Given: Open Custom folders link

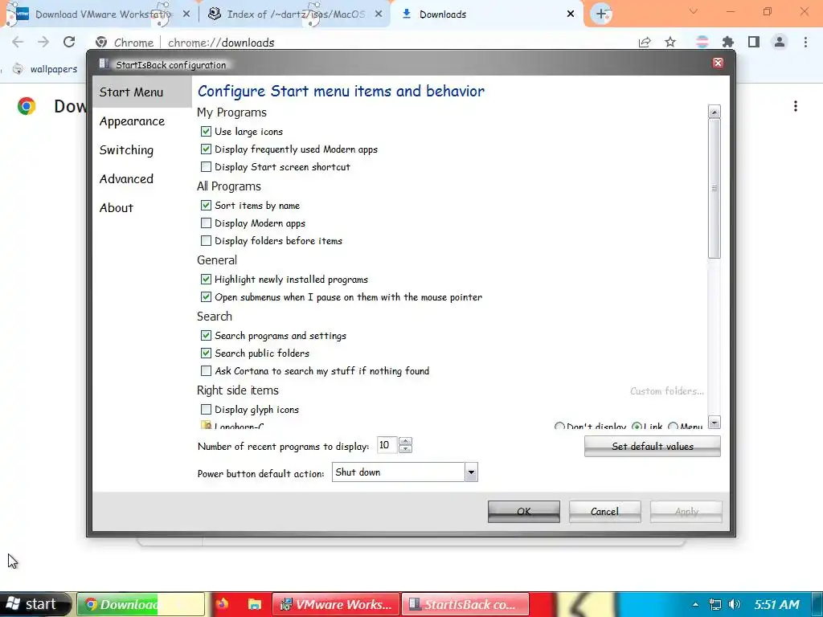Looking at the screenshot, I should [666, 391].
